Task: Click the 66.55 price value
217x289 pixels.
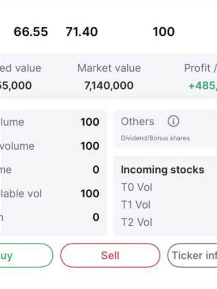Action: [x=31, y=31]
